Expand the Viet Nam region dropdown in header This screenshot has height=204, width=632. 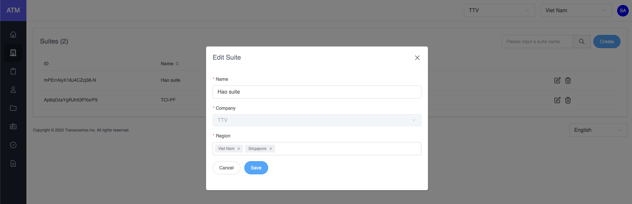[576, 11]
